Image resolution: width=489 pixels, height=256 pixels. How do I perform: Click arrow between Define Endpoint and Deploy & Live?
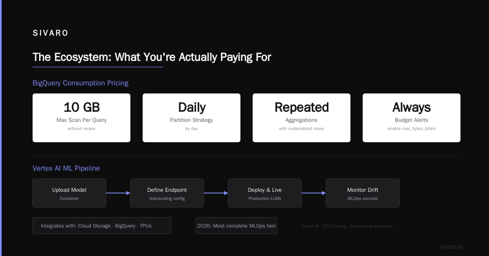(x=216, y=193)
